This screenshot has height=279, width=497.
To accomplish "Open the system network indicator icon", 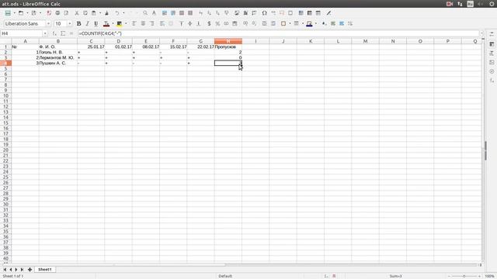I will 460,4.
